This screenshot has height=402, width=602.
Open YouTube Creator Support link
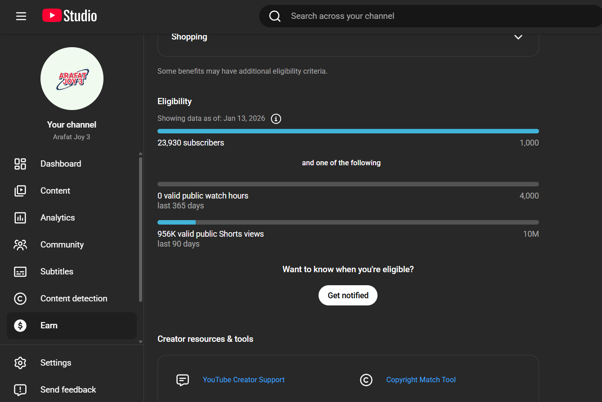tap(243, 380)
